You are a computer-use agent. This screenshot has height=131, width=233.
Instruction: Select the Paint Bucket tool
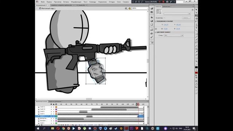(x=196, y=49)
